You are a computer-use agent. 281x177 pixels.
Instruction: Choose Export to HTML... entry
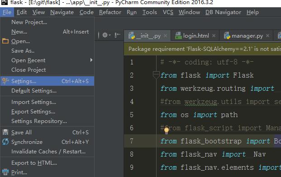click(48, 163)
